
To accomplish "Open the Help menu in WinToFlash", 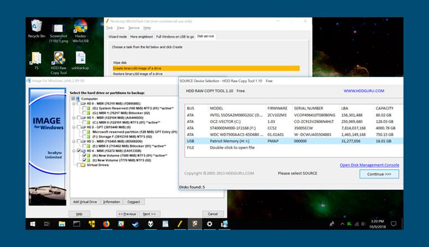I will [147, 28].
